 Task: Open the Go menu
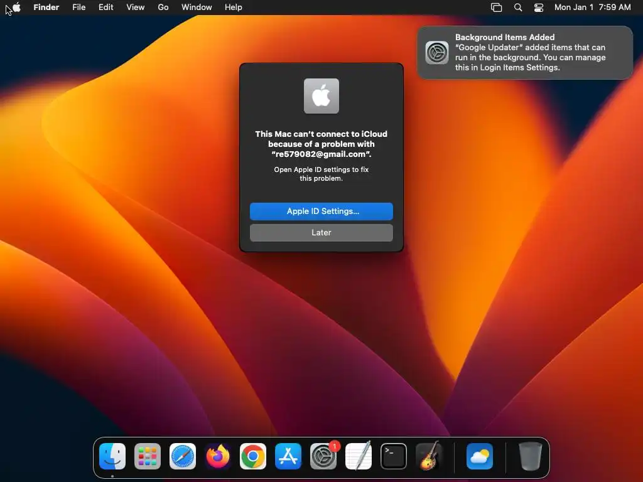tap(163, 8)
